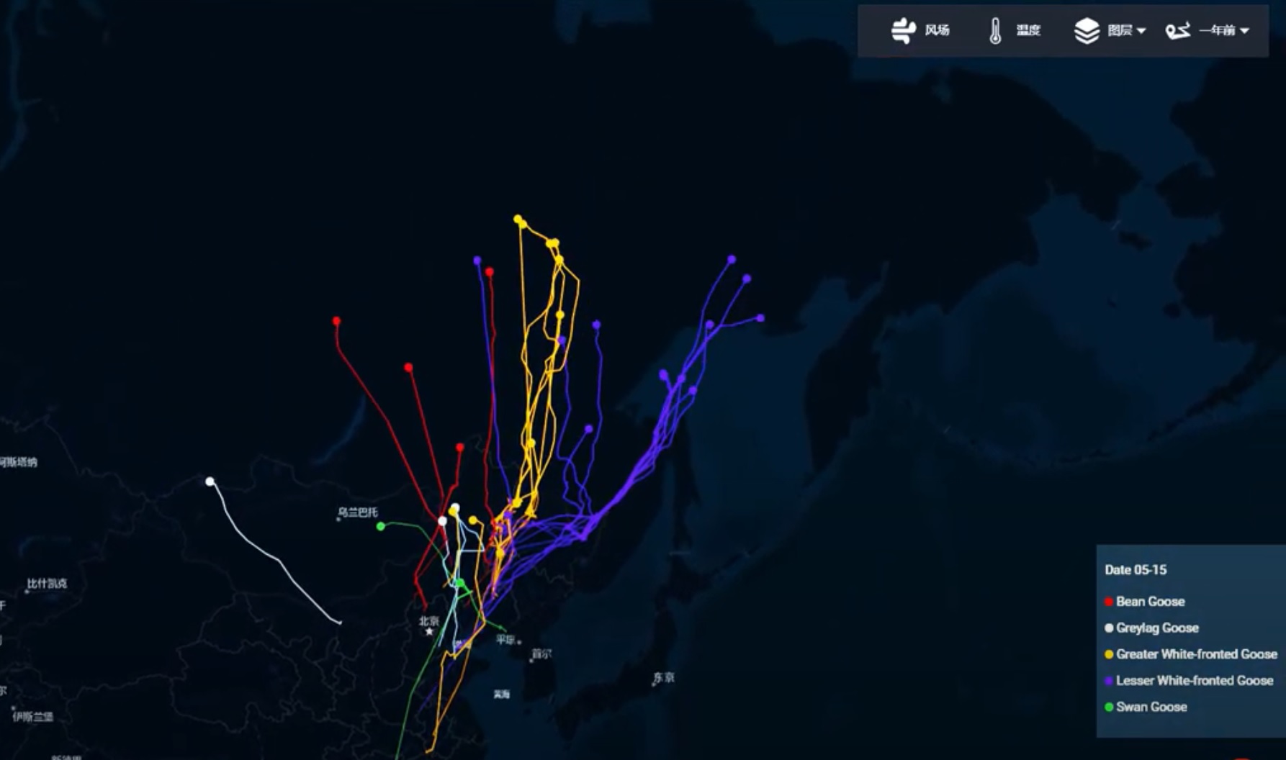
Task: Click the route map-pin icon
Action: [1177, 31]
